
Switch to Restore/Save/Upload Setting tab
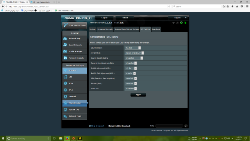coord(127,29)
